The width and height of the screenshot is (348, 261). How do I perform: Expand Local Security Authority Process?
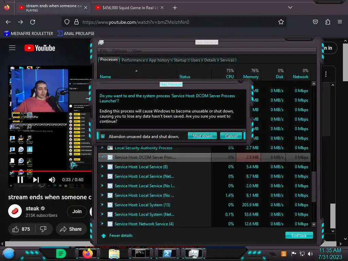(102, 147)
